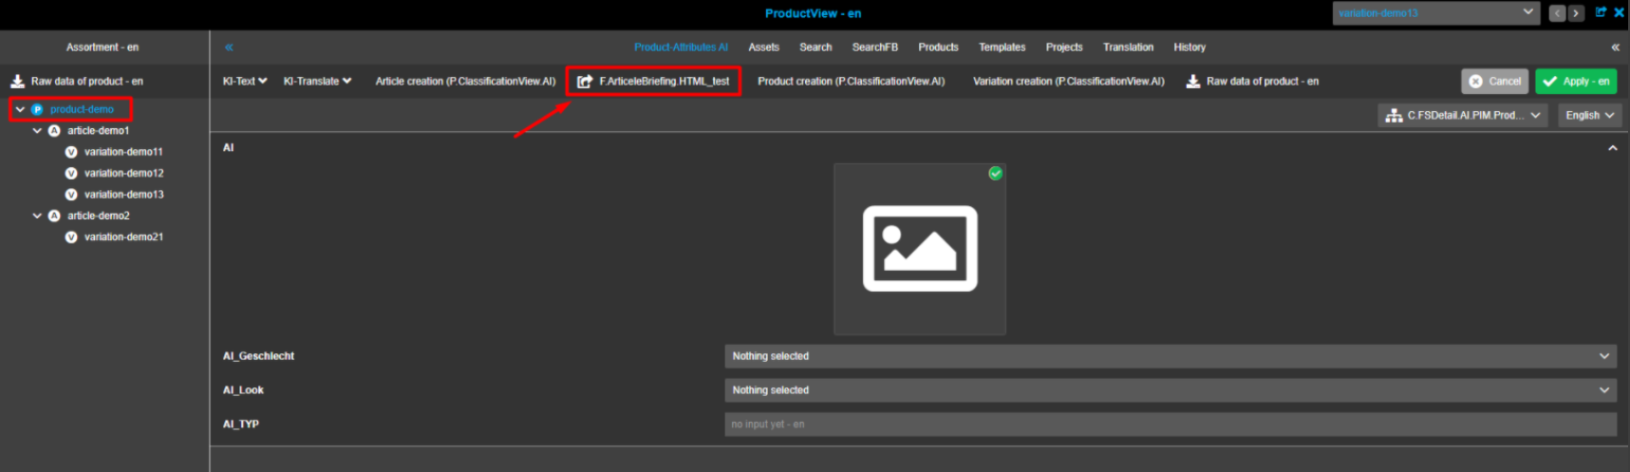Click the green Apply - en button
This screenshot has height=472, width=1630.
coord(1575,82)
